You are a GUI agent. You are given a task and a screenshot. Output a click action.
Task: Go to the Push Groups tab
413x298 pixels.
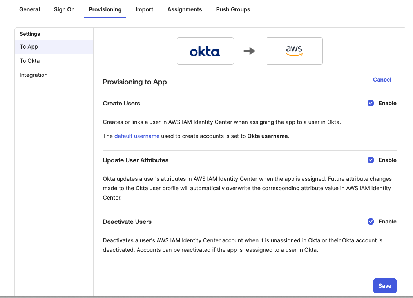233,9
